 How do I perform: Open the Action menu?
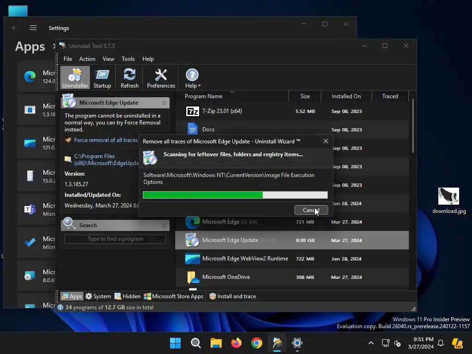pyautogui.click(x=87, y=59)
